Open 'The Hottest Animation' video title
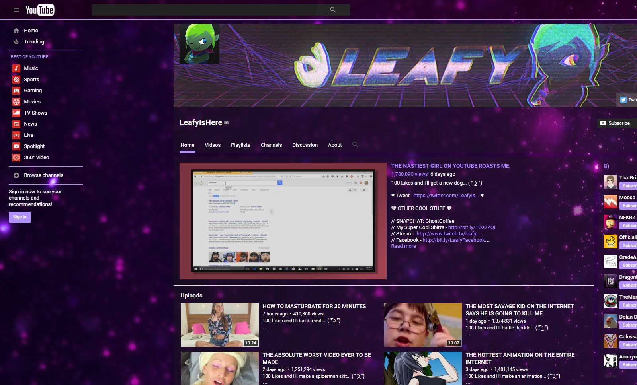 pyautogui.click(x=520, y=359)
